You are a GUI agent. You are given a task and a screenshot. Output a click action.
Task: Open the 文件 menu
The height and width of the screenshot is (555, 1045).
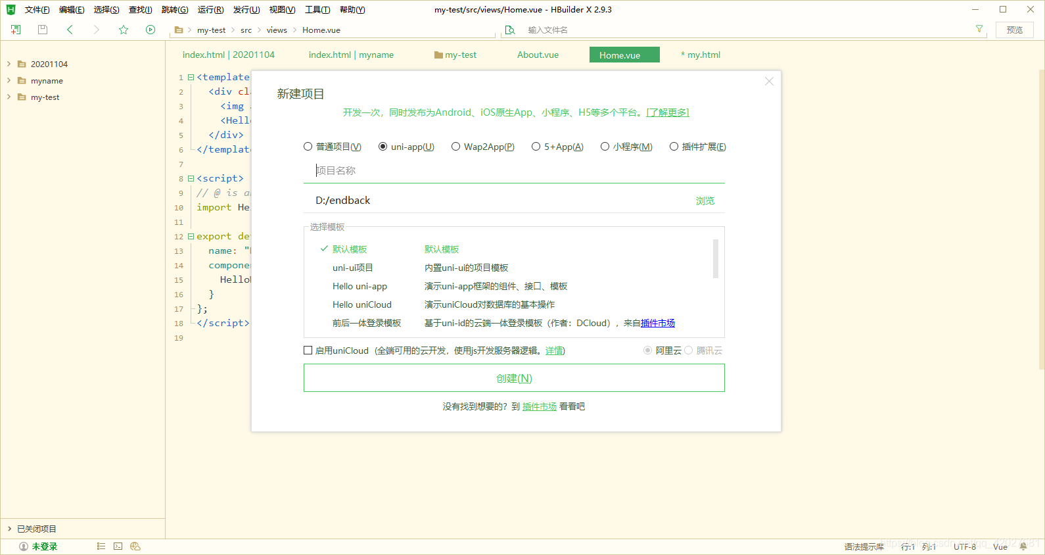37,10
